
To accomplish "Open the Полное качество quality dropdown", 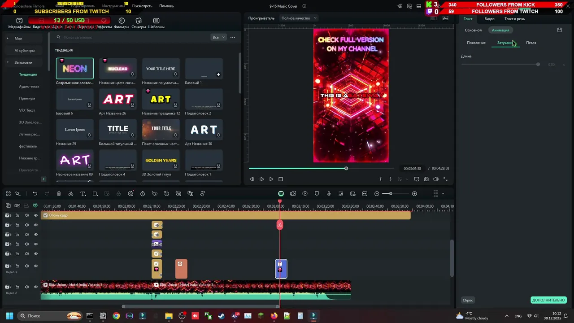I will tap(299, 18).
